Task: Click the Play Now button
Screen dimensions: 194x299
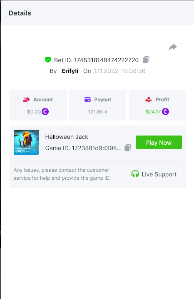Action: 159,142
